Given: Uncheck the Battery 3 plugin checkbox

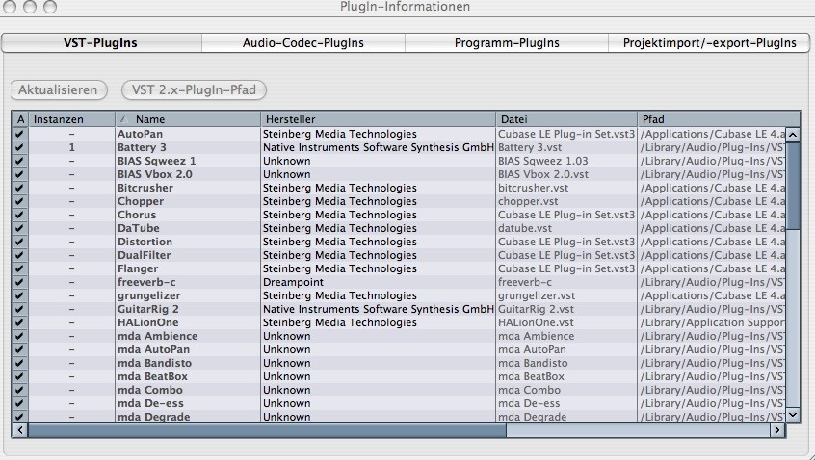Looking at the screenshot, I should click(20, 147).
